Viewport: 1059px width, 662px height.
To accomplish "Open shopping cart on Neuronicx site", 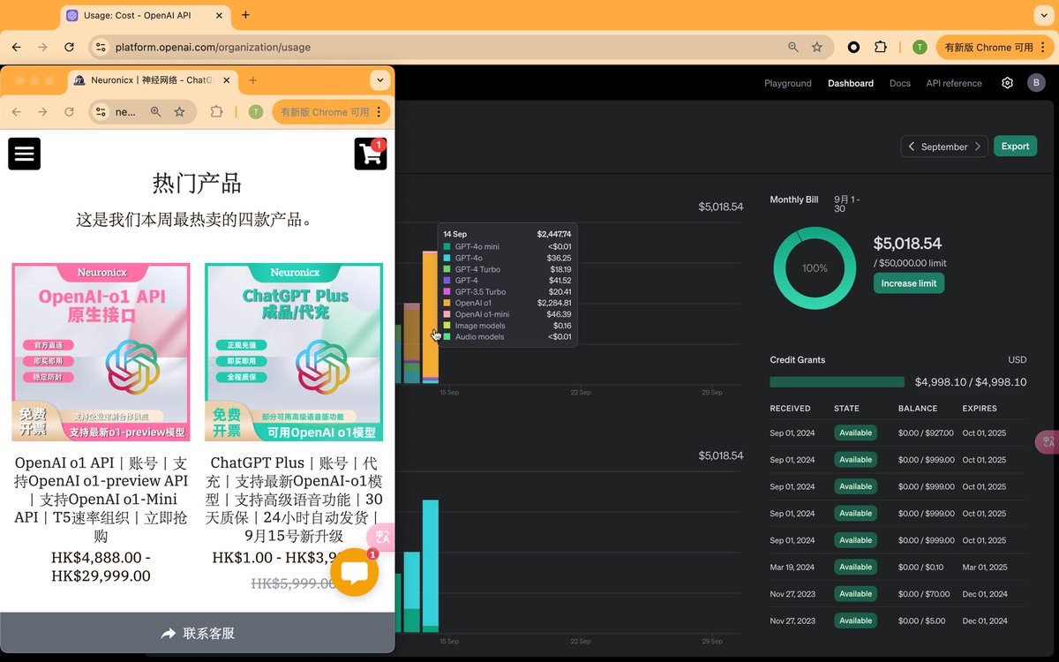I will click(x=371, y=154).
